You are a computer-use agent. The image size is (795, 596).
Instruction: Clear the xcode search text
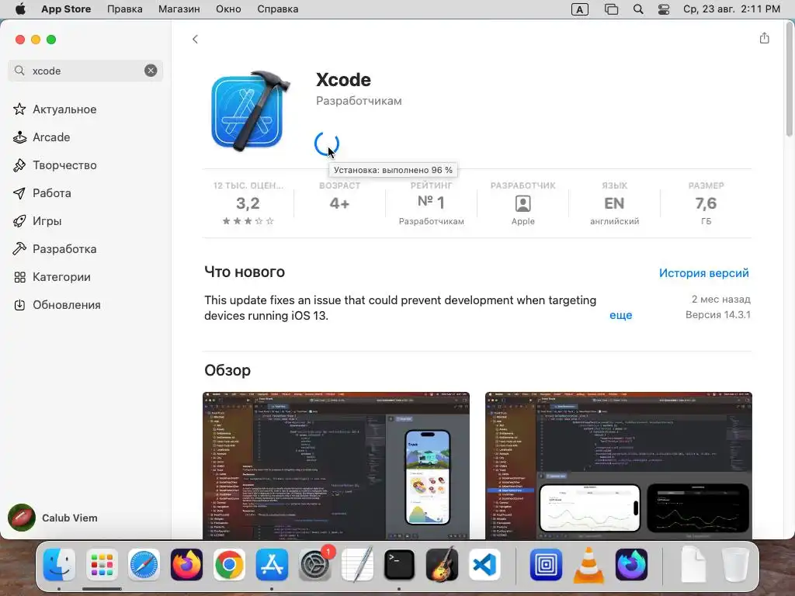coord(151,71)
